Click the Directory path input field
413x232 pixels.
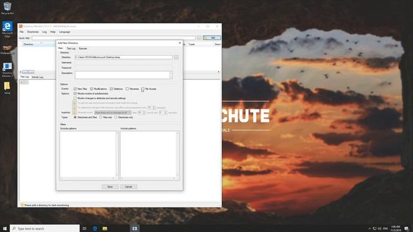tap(123, 57)
